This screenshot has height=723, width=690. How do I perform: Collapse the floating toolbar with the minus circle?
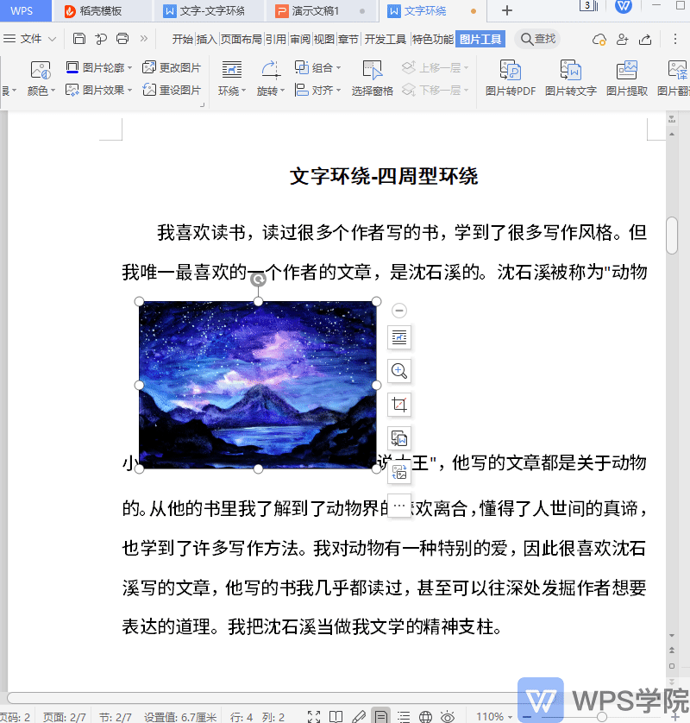point(399,311)
